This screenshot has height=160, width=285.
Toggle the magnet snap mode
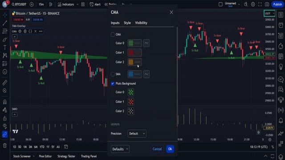click(x=5, y=102)
